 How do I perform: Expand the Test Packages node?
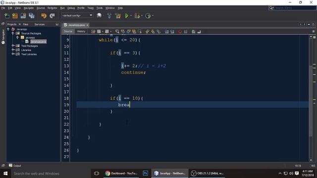tap(13, 46)
